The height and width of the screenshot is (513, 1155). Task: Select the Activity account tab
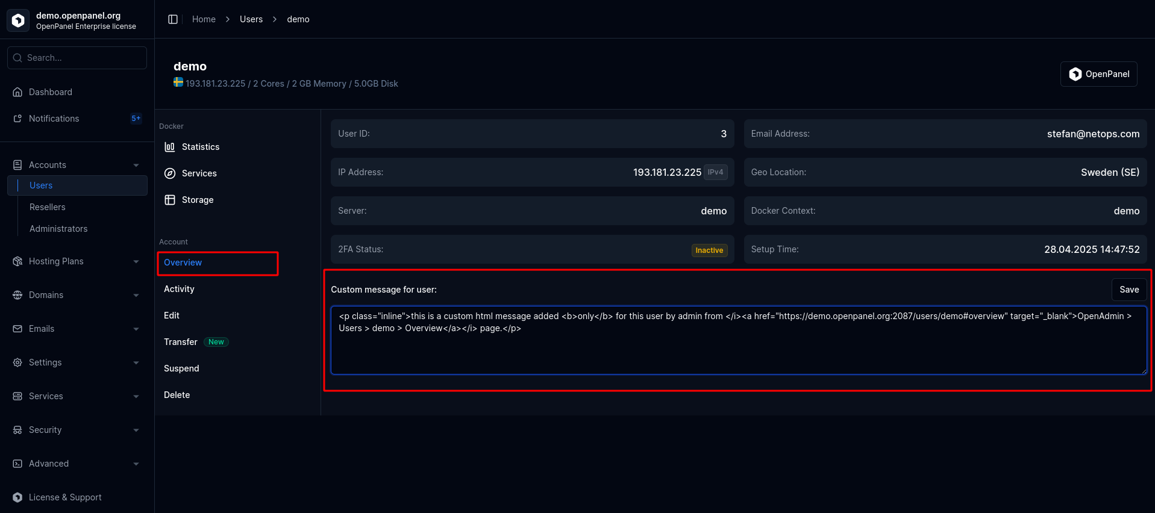coord(179,289)
